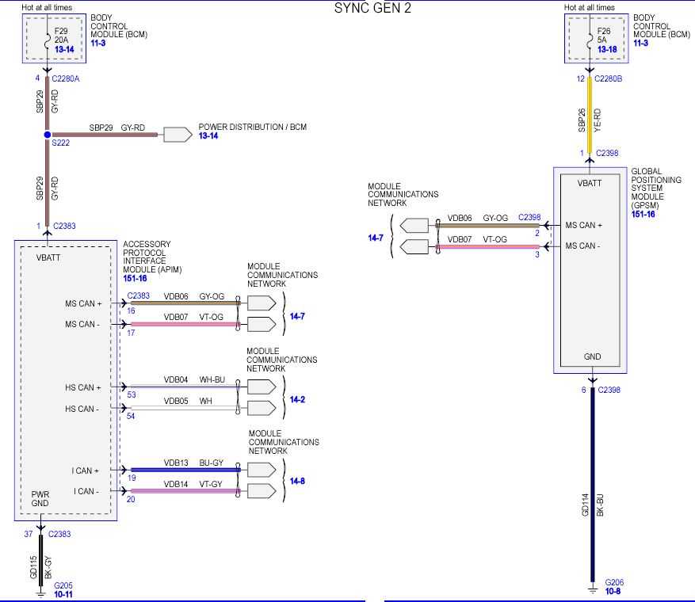This screenshot has width=695, height=602.
Task: Click pin number 53 on HS CAN +
Action: 132,394
